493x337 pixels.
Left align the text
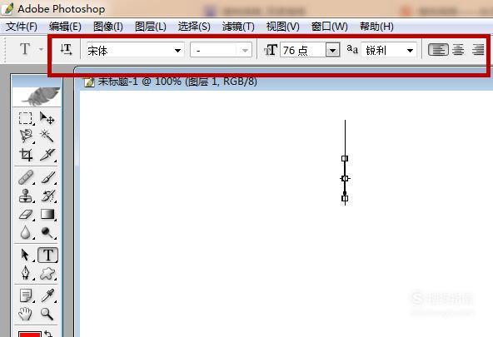438,50
